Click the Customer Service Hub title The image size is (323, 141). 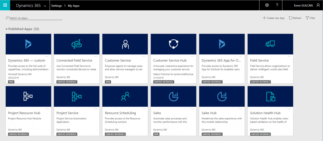(170, 61)
